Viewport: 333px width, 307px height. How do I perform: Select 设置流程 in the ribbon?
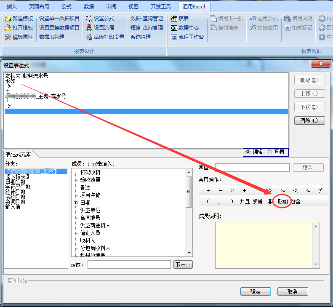tap(89, 28)
